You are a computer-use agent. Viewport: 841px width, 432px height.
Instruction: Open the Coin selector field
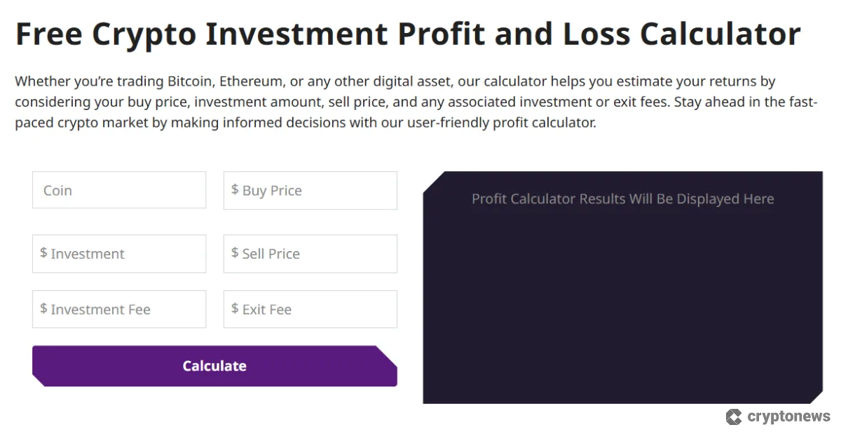click(x=118, y=190)
